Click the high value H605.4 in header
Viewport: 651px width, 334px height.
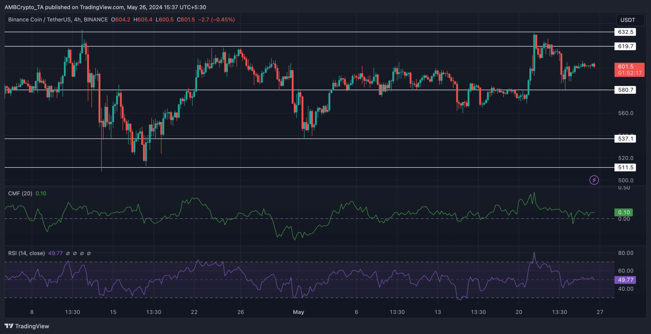click(143, 20)
